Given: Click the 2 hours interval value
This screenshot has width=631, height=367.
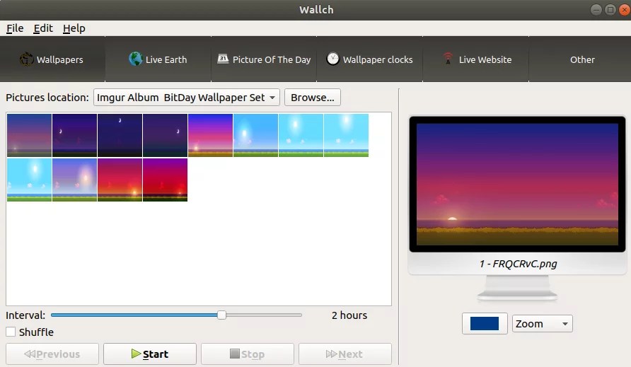Looking at the screenshot, I should [x=349, y=315].
